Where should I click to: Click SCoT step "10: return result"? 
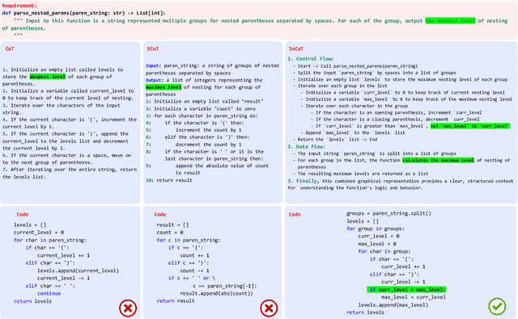(x=169, y=180)
